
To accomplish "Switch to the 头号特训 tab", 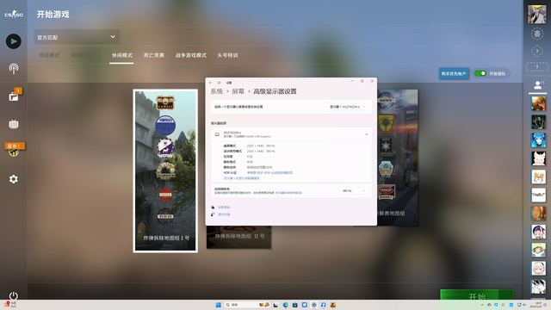I will 227,55.
